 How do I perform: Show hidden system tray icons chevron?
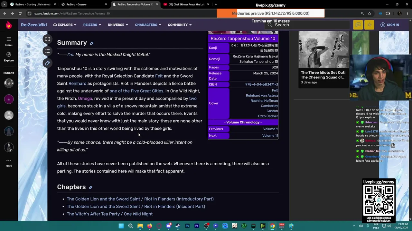point(354,226)
